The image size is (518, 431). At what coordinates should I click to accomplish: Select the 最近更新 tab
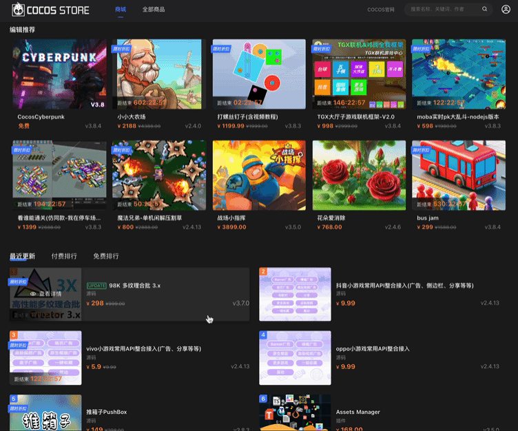tap(22, 256)
